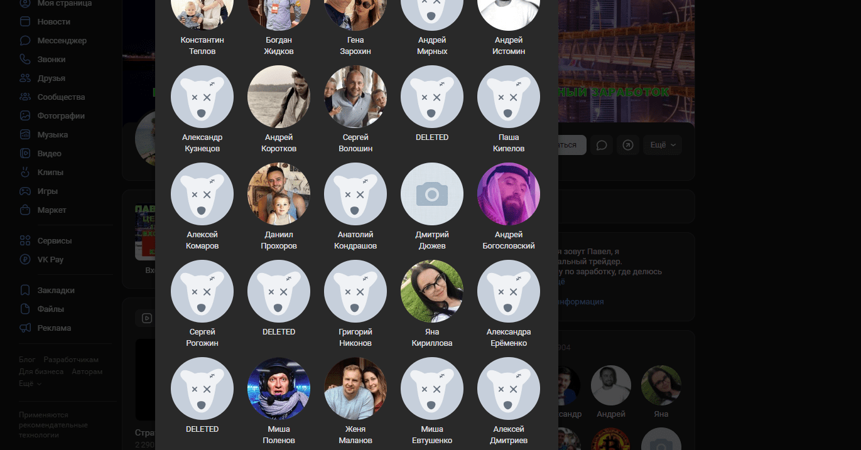Click the Авторам footer link

87,372
